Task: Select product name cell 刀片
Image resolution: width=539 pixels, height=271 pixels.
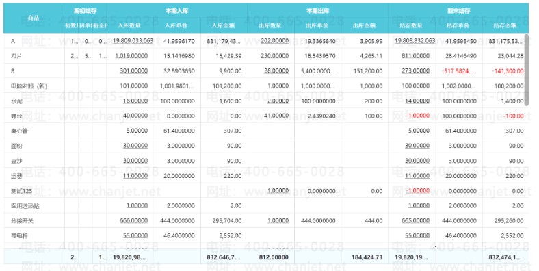Action: click(16, 55)
